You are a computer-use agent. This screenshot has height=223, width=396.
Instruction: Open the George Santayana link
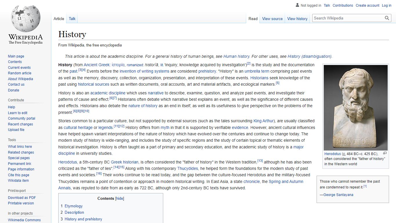coord(338,195)
